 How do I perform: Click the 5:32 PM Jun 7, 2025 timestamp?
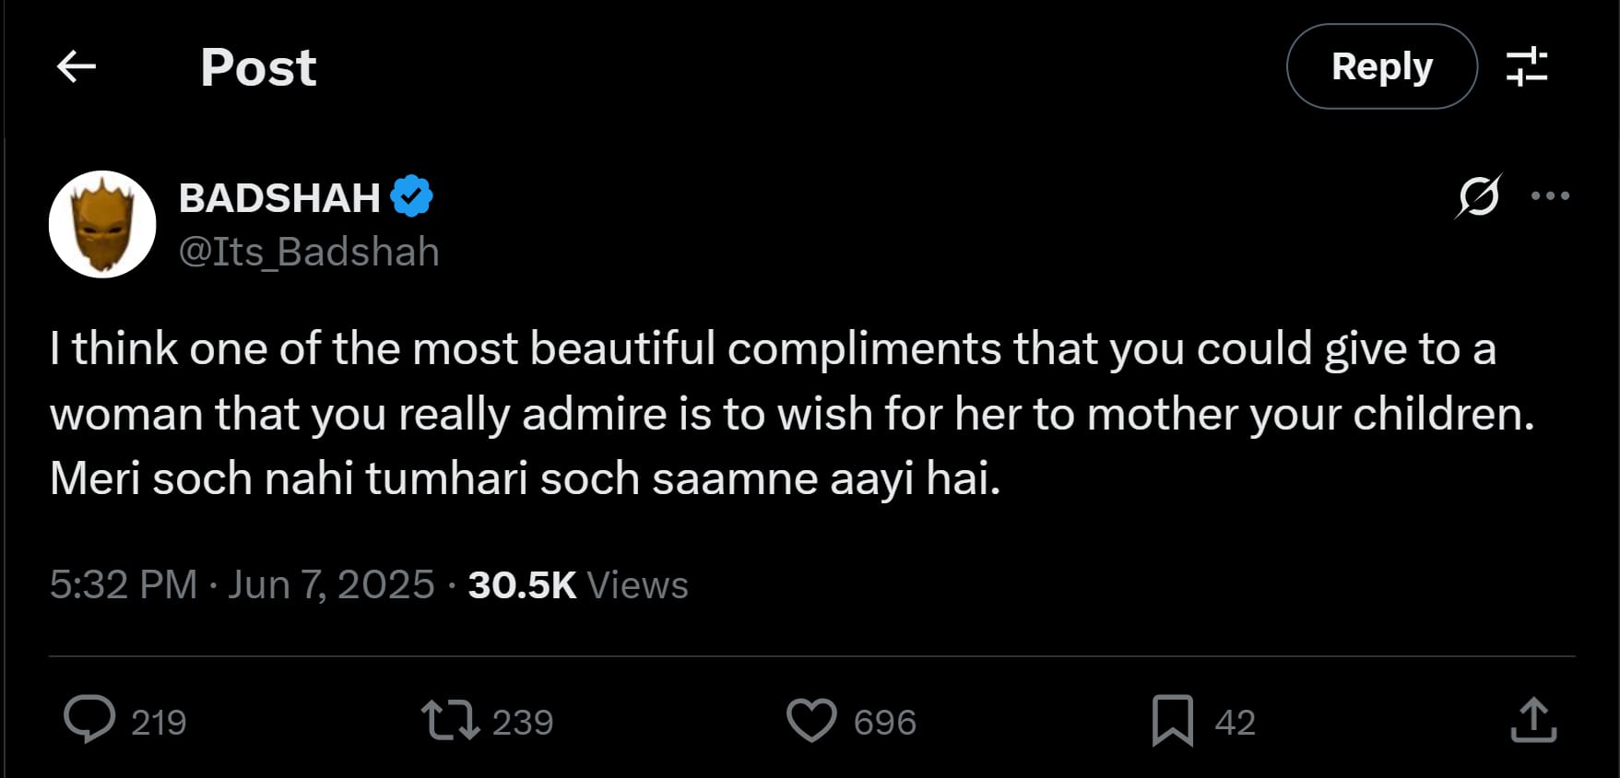coord(242,585)
